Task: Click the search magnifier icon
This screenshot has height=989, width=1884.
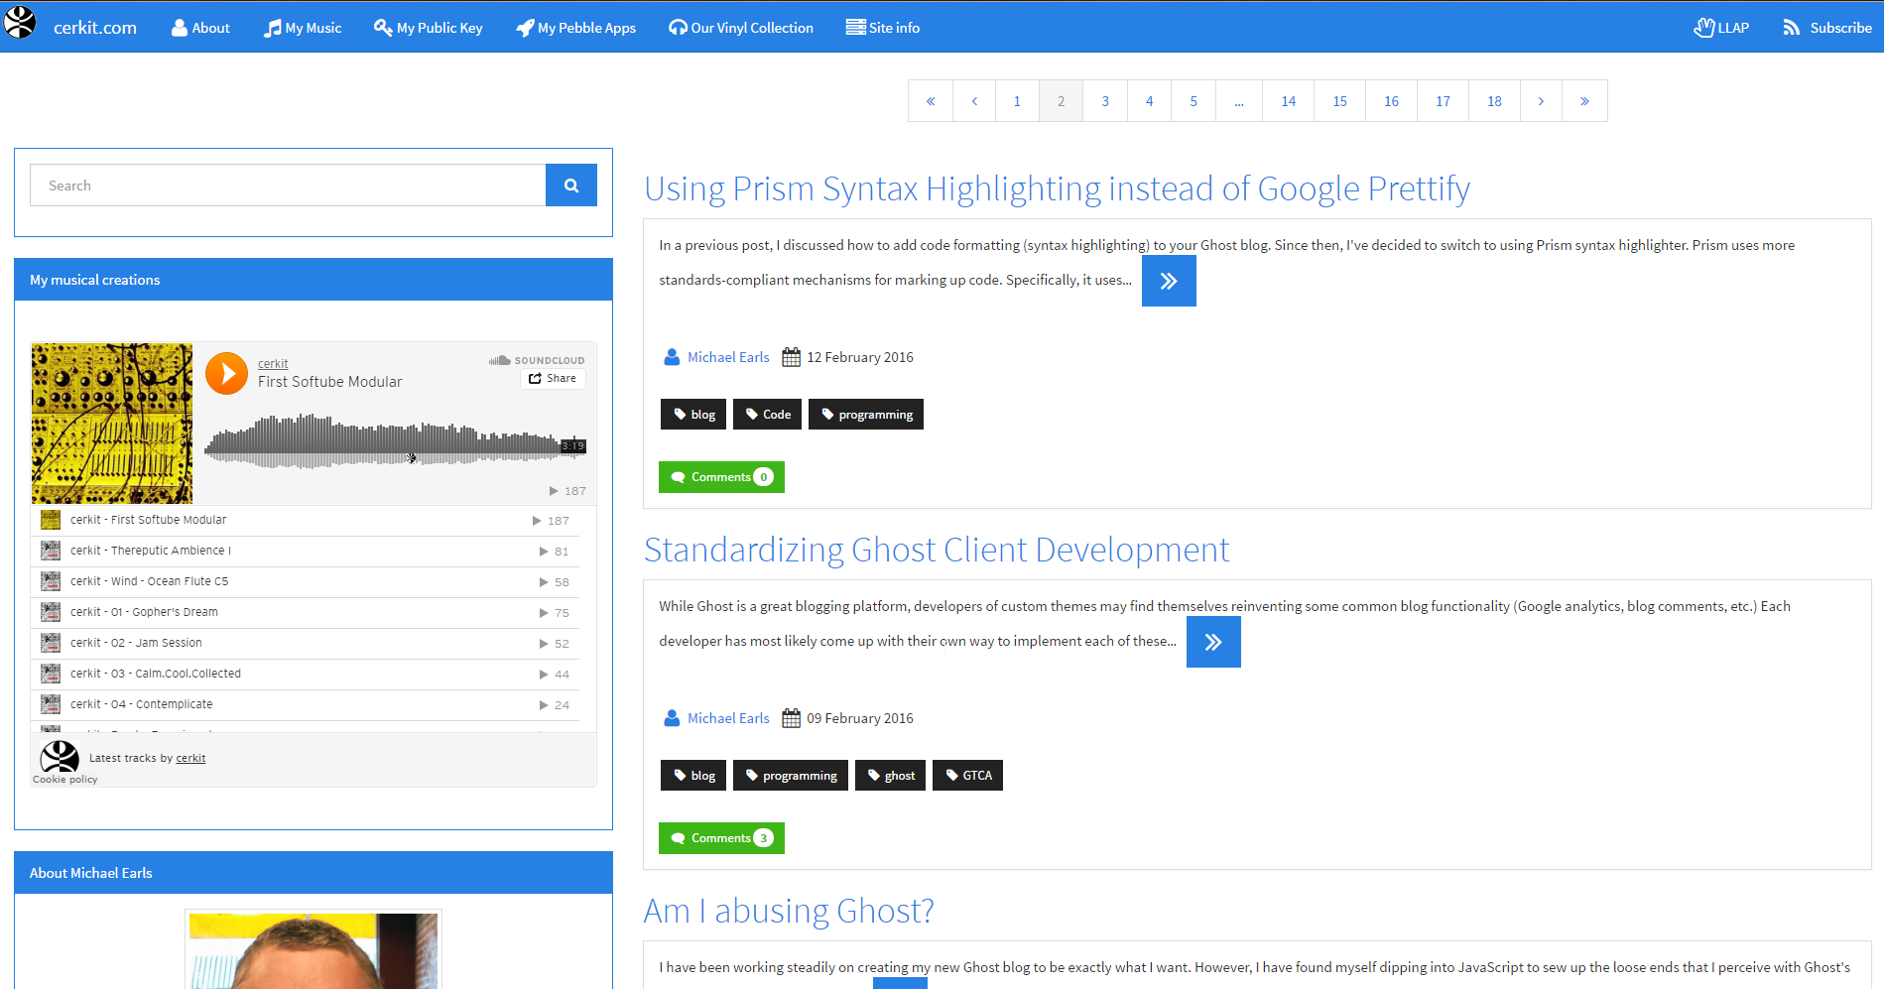Action: [x=571, y=185]
